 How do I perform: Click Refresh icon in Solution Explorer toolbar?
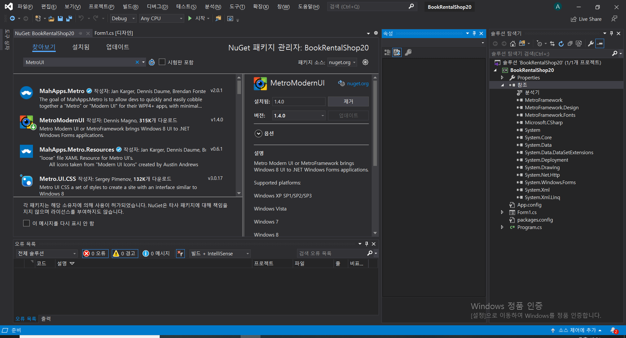tap(561, 44)
